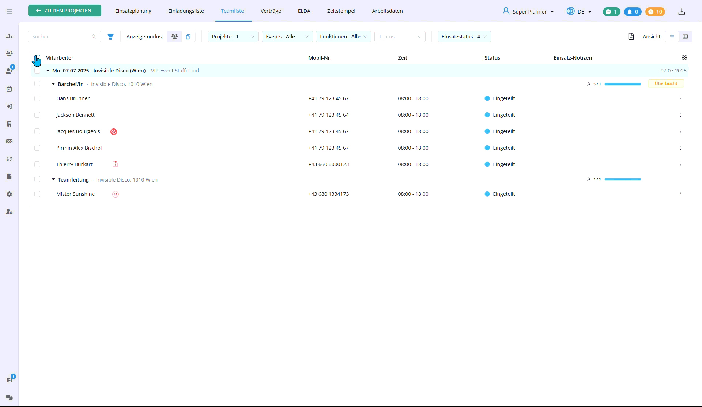The width and height of the screenshot is (702, 407).
Task: Click the download icon in top bar
Action: (x=682, y=12)
